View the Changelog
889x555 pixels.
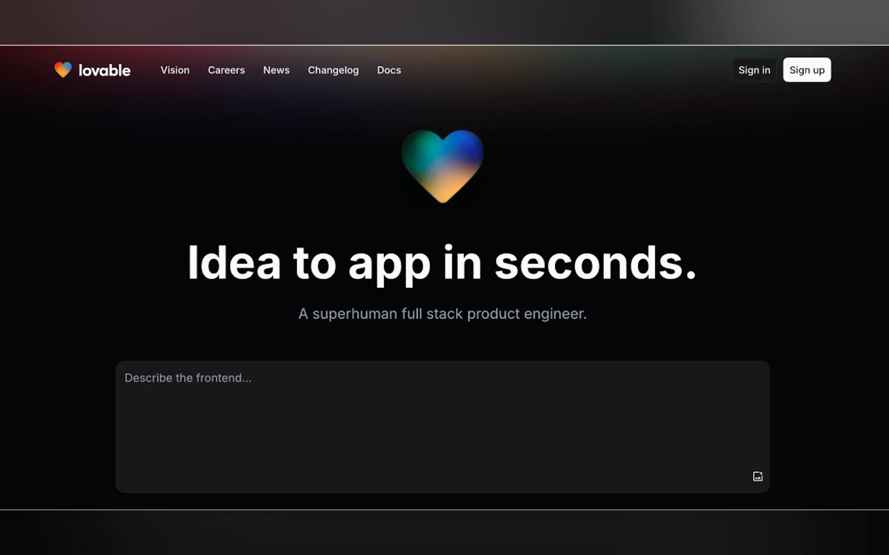click(x=333, y=70)
